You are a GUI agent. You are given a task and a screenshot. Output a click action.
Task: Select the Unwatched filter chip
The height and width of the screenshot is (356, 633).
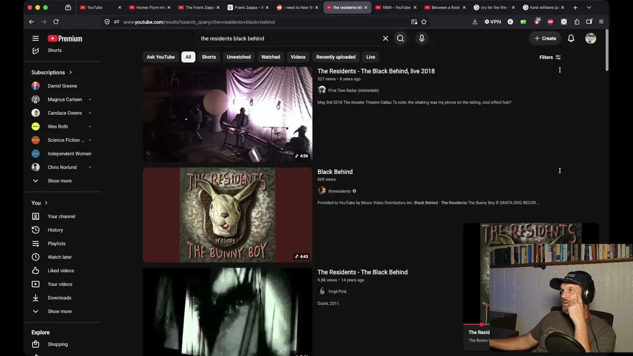point(238,57)
